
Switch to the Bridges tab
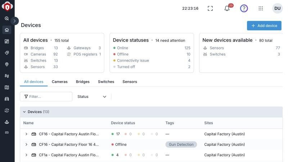[x=83, y=82]
